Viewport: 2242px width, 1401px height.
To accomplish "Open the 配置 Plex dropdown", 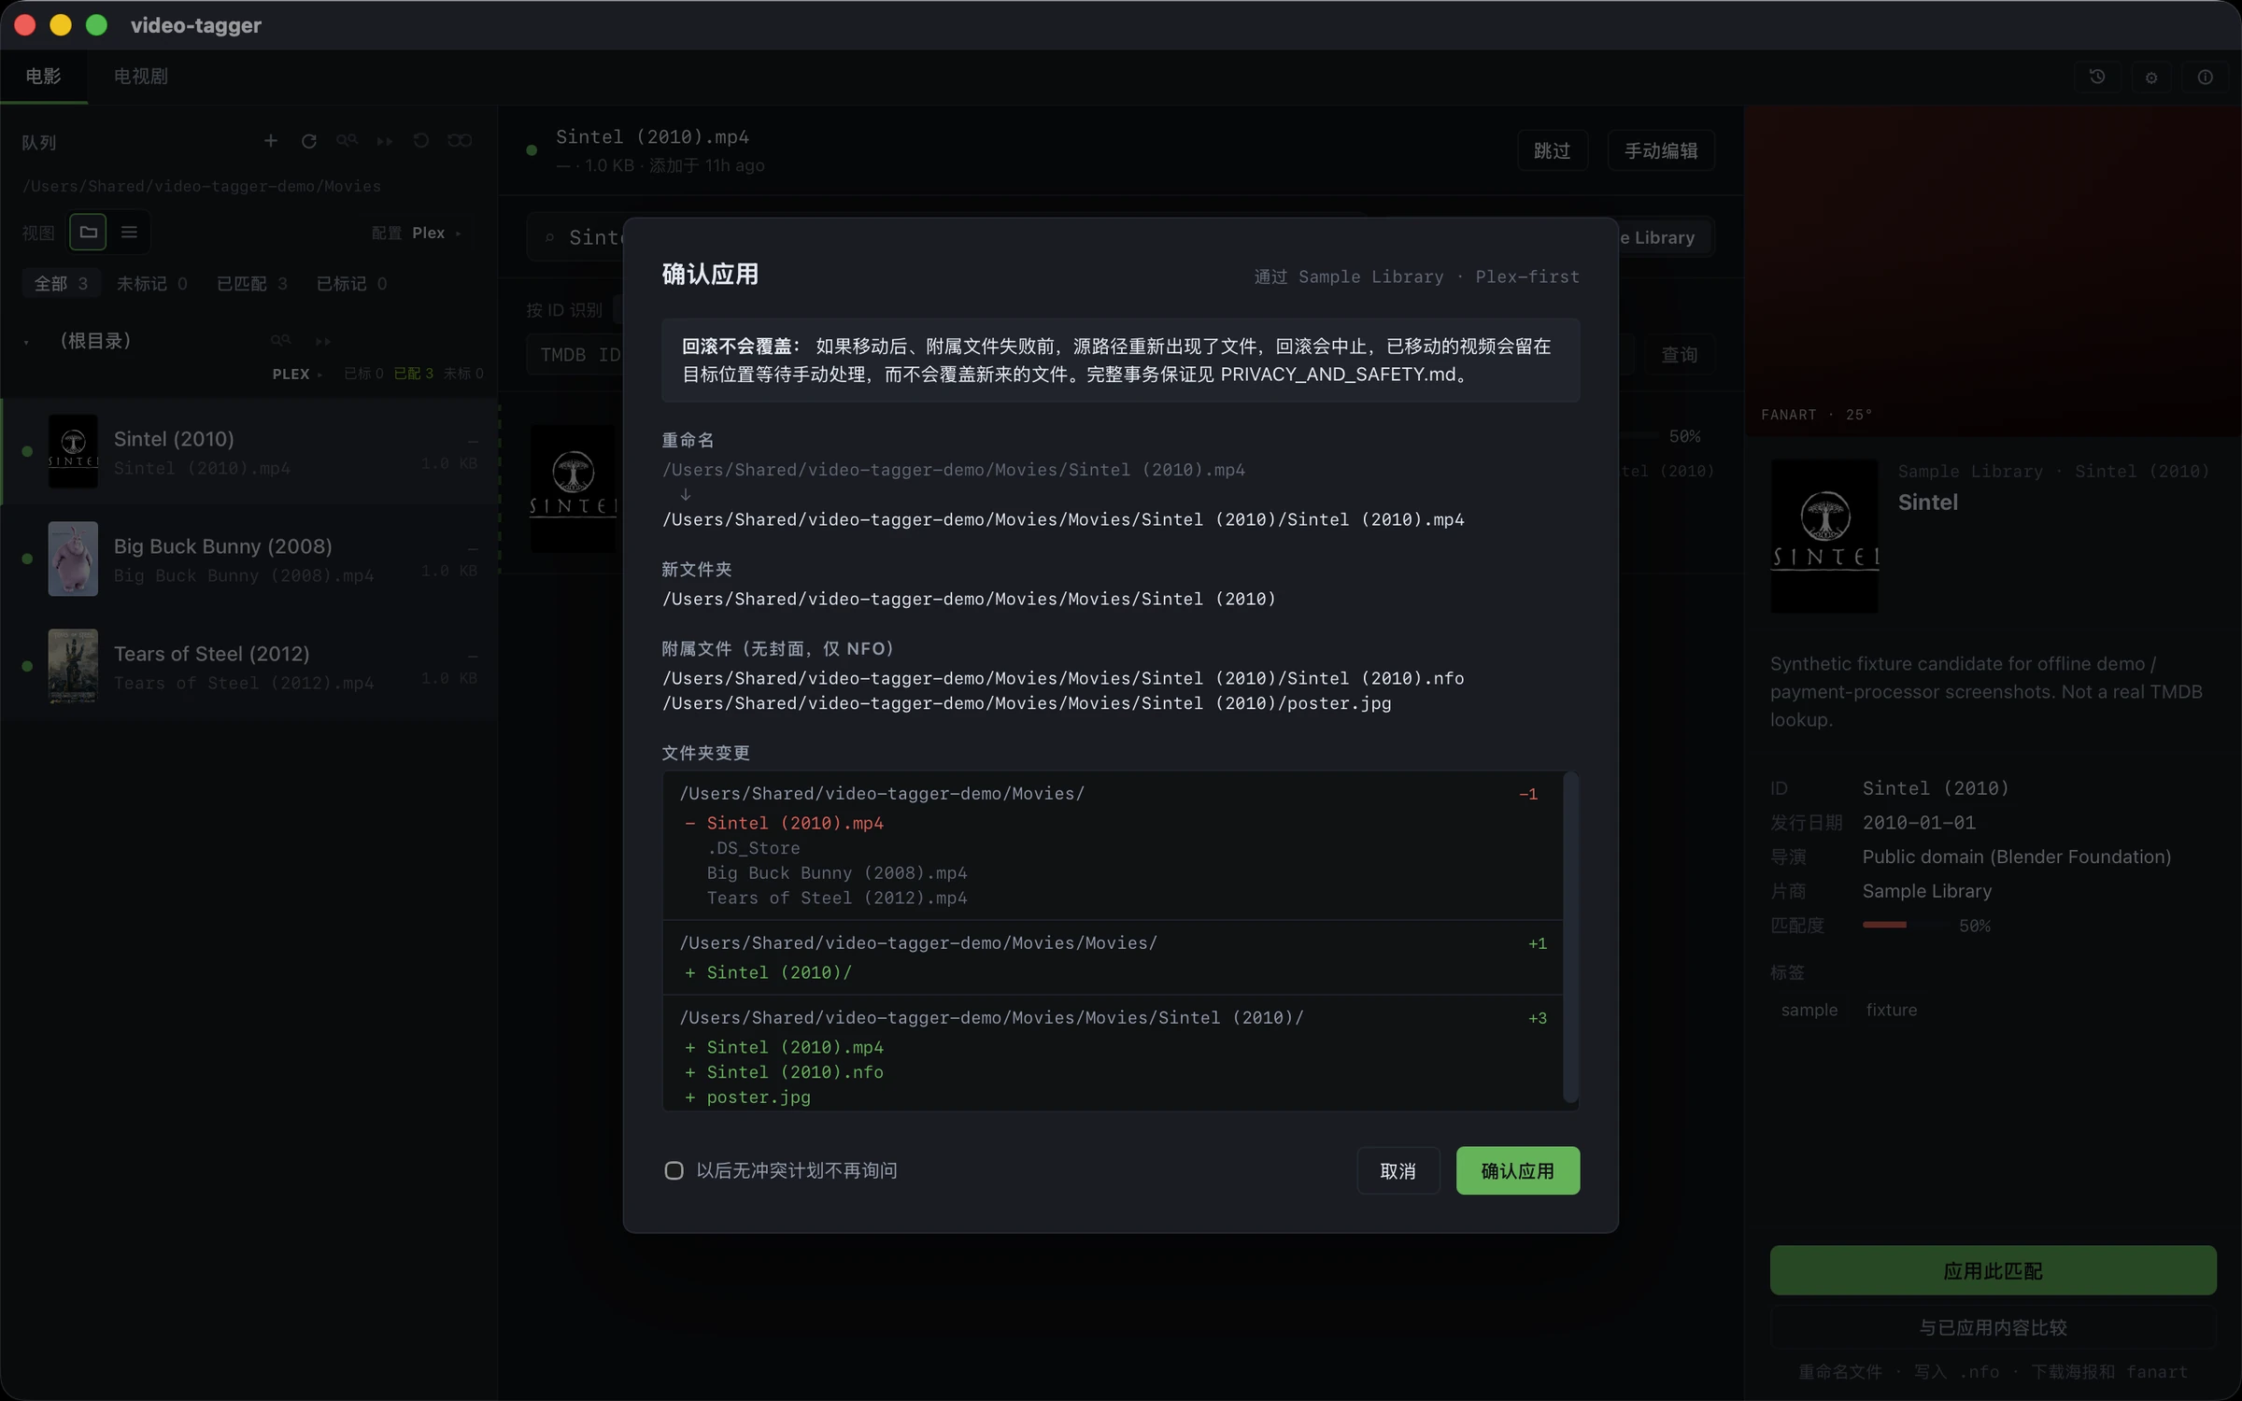I will (418, 233).
